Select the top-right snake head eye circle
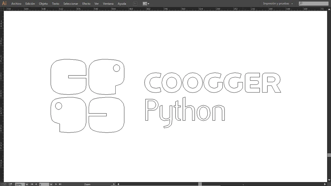The height and width of the screenshot is (186, 331). [116, 68]
